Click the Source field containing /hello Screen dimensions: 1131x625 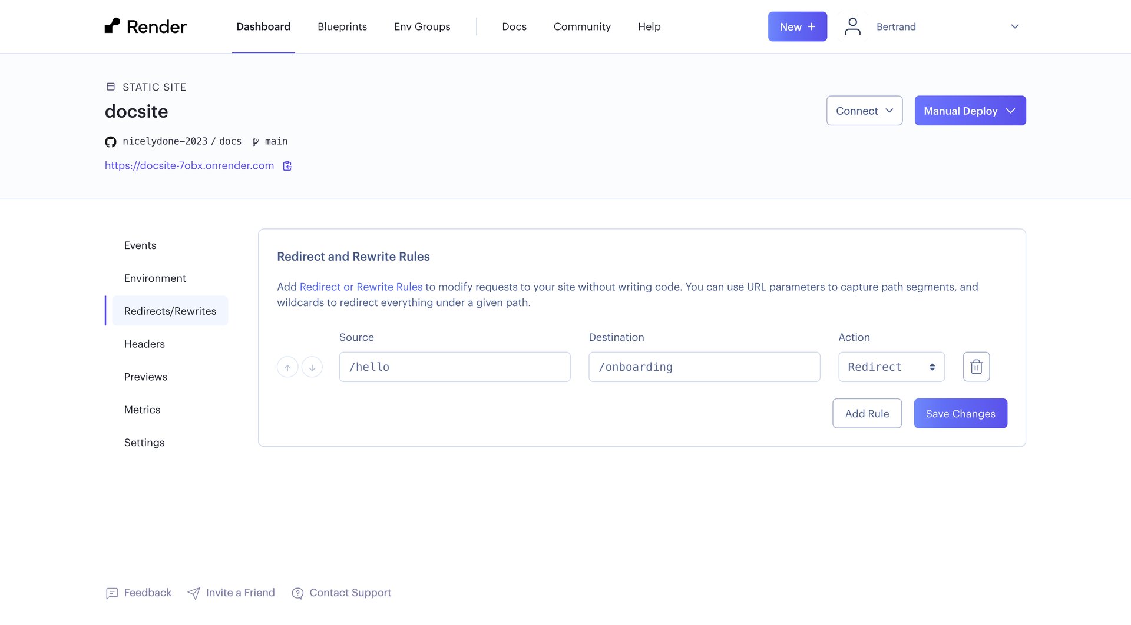(455, 366)
